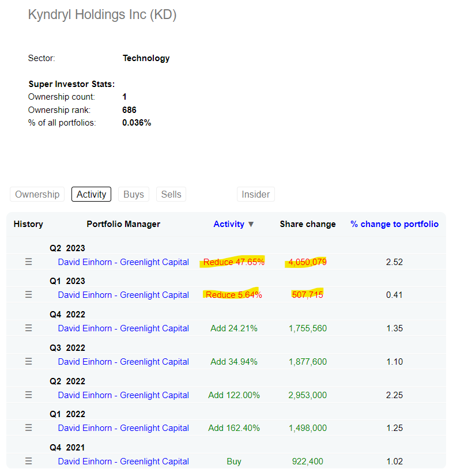Image resolution: width=453 pixels, height=473 pixels.
Task: Open David Einhorn link in Q3 2022 row
Action: click(123, 362)
